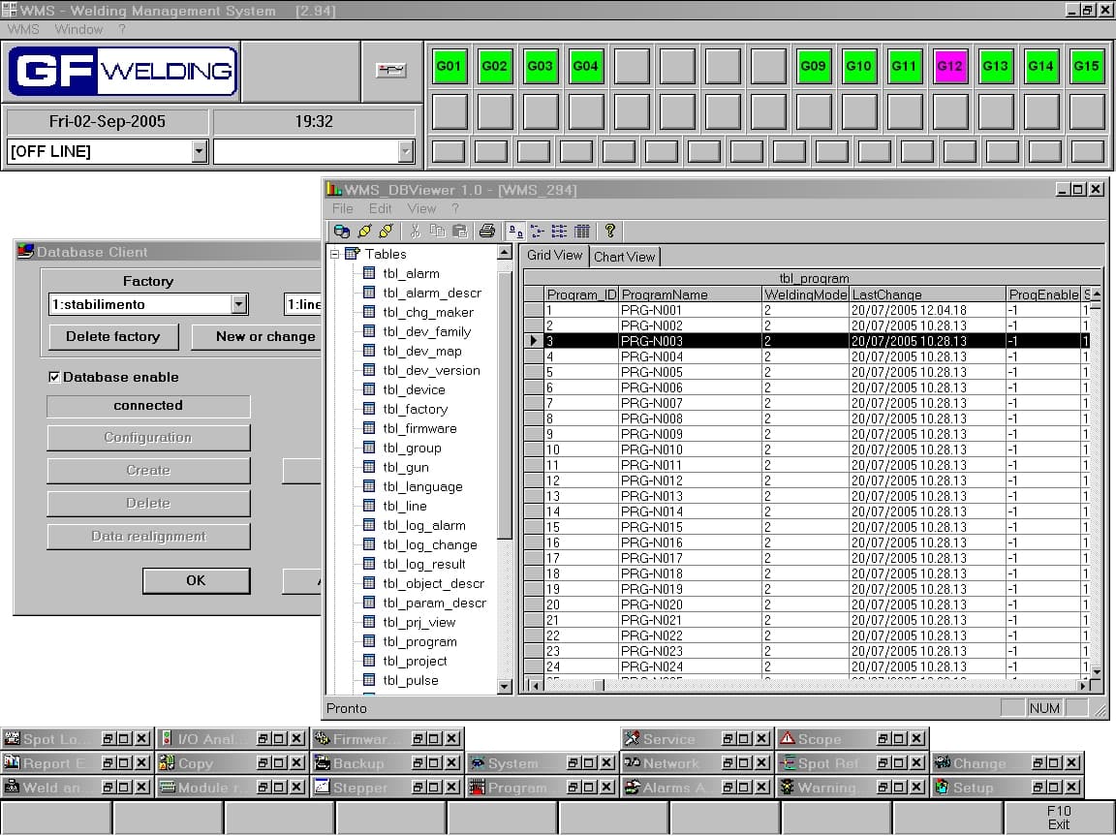Open the Edit menu in DBViewer
Viewport: 1116px width, 836px height.
380,208
